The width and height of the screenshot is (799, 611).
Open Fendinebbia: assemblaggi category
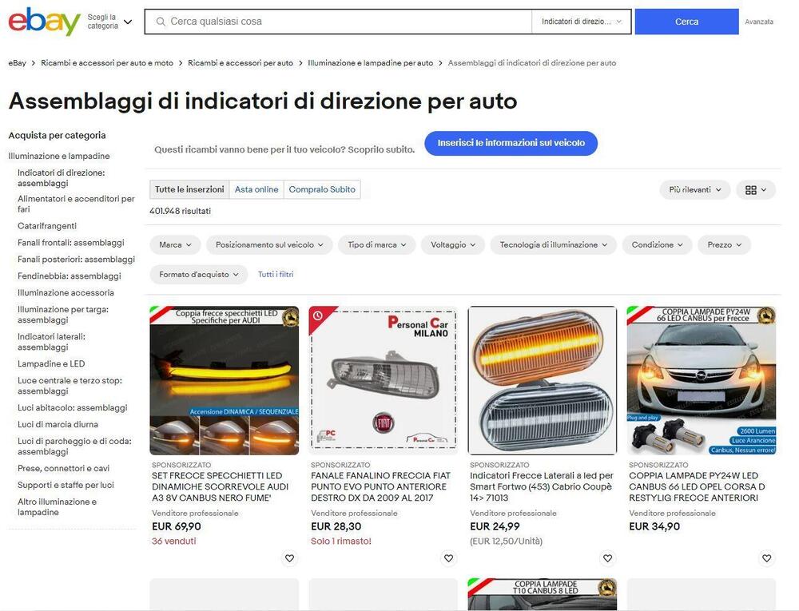[70, 276]
